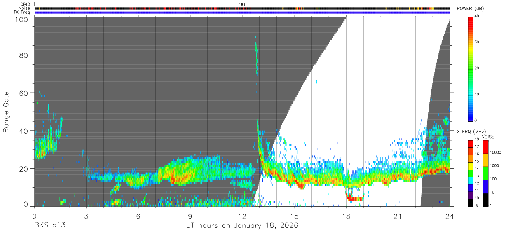Click the 15 hour tick label
The width and height of the screenshot is (506, 234).
click(x=294, y=216)
